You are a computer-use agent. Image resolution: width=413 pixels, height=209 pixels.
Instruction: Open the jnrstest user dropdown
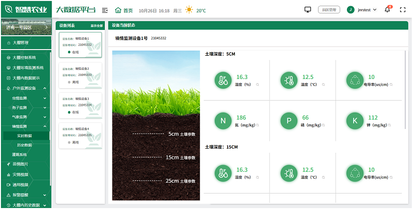pos(363,10)
